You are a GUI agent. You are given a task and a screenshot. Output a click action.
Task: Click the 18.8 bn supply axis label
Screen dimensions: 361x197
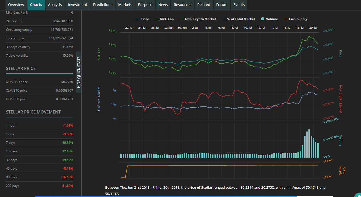coord(328,161)
